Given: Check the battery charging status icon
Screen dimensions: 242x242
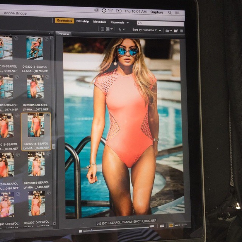Looking at the screenshot, I should click(119, 11).
